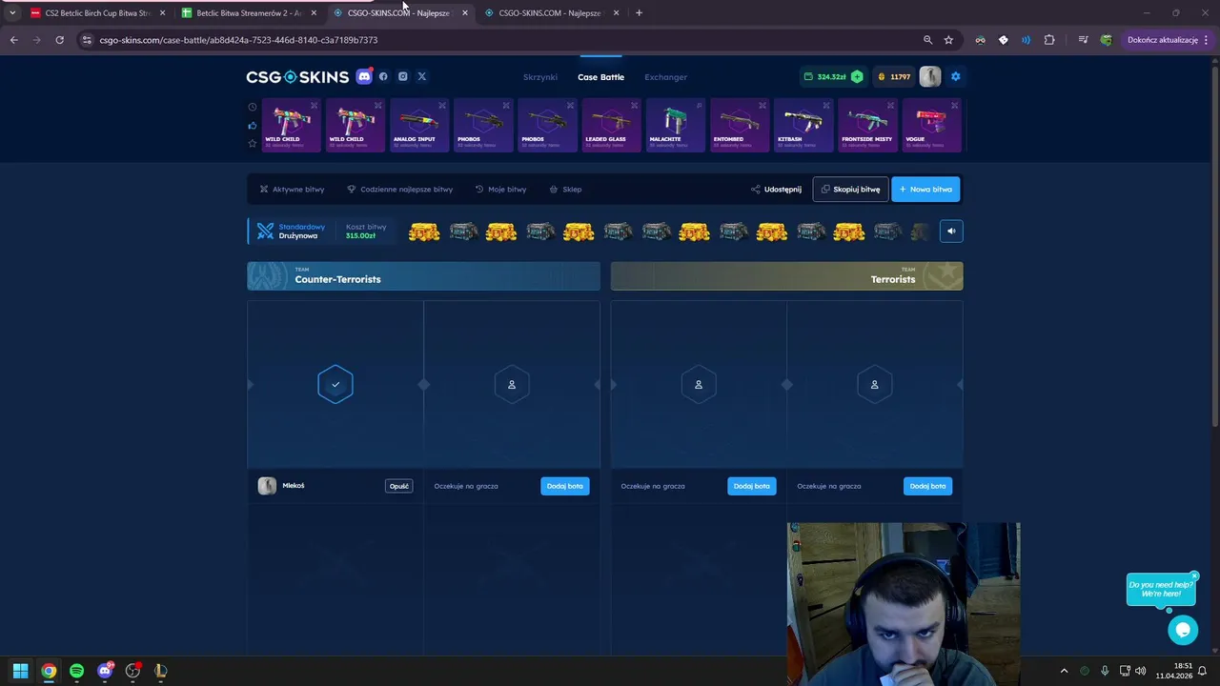Click Dokończ aktualizację button

pyautogui.click(x=1162, y=40)
